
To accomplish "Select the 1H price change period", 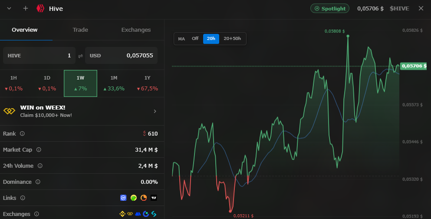I will tap(13, 83).
